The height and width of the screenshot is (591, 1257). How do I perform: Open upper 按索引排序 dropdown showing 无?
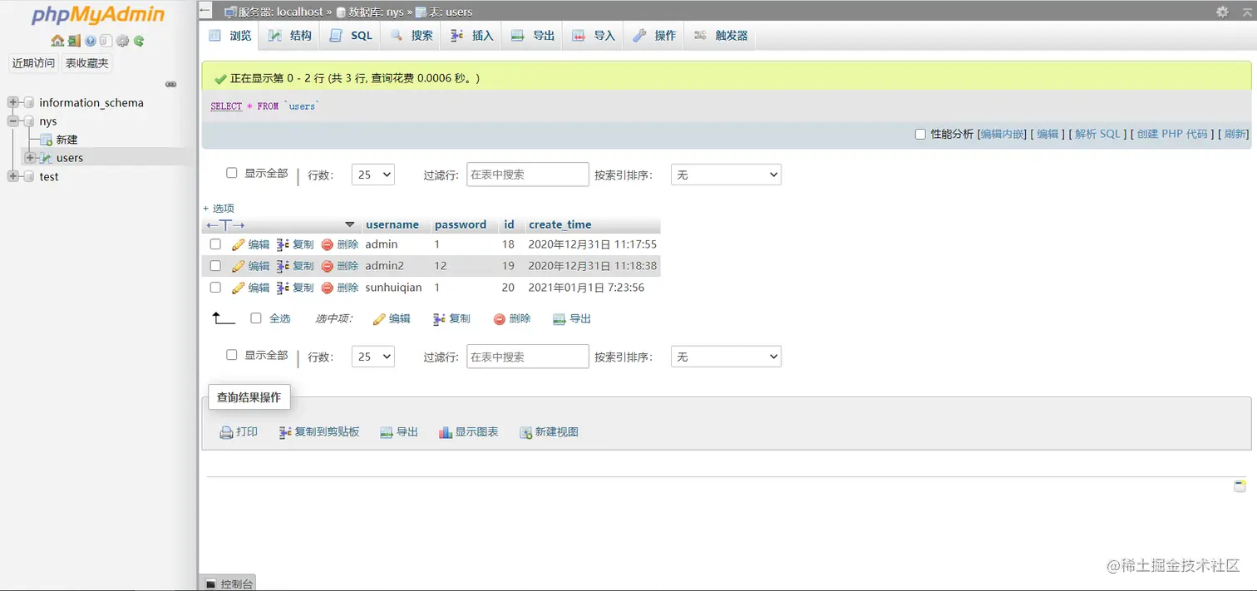[x=726, y=175]
